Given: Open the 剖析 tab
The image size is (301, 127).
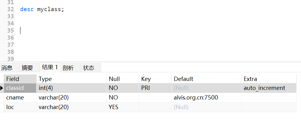Looking at the screenshot, I should [x=68, y=68].
